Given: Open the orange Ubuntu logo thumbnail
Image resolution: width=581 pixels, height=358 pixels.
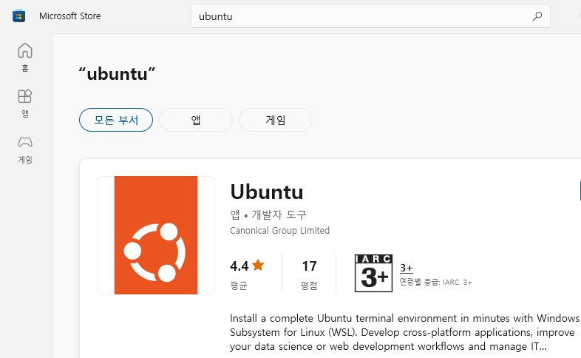Looking at the screenshot, I should click(156, 235).
